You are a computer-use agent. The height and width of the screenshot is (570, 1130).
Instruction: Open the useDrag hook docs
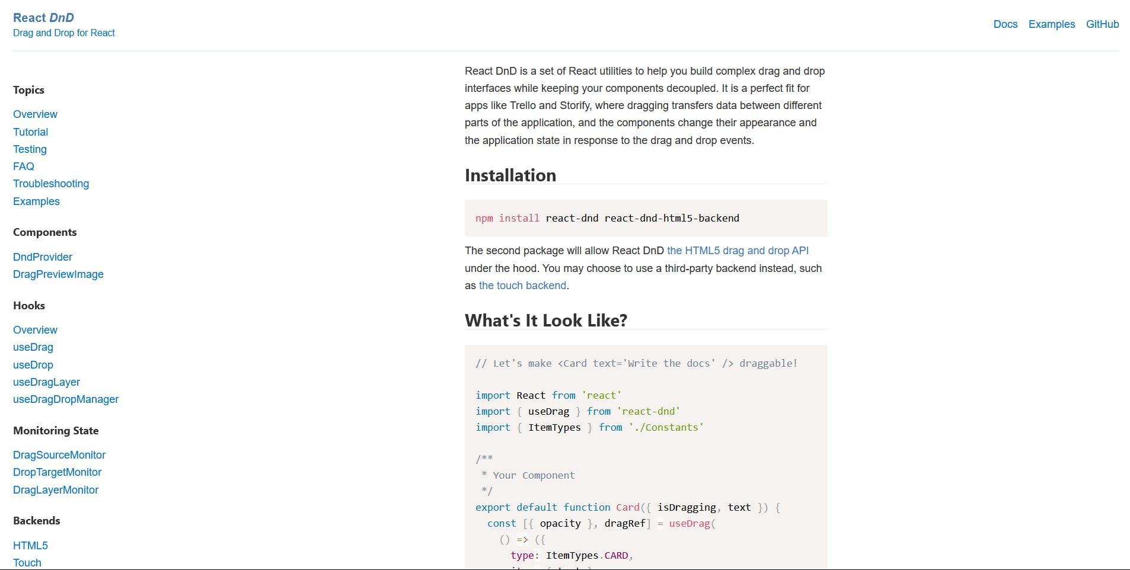coord(33,347)
